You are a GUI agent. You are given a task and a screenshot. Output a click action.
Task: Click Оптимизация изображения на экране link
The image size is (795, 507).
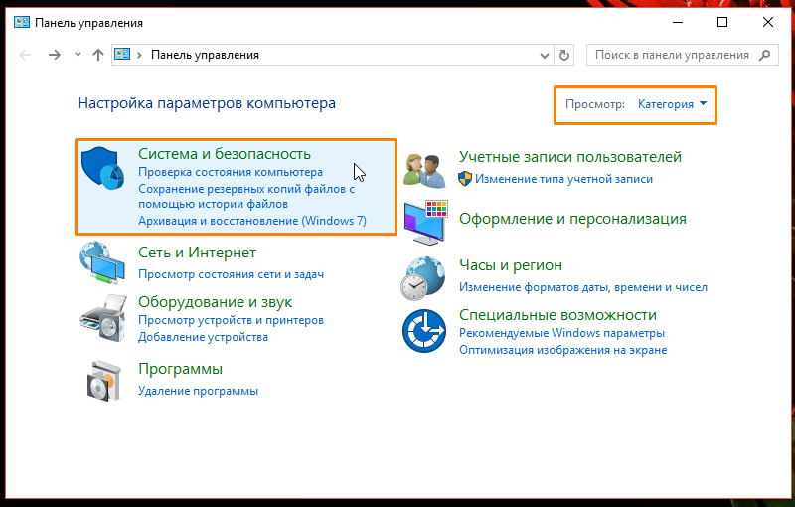(562, 350)
